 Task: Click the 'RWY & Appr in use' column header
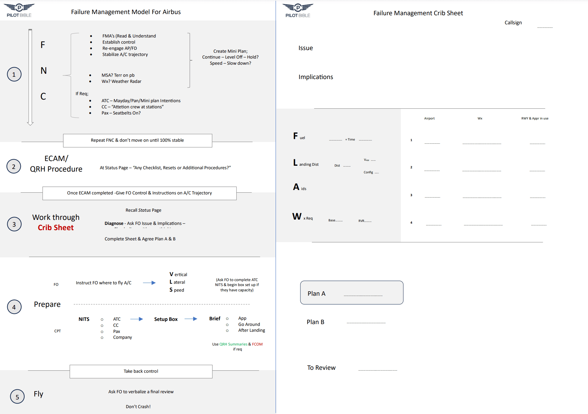[535, 118]
